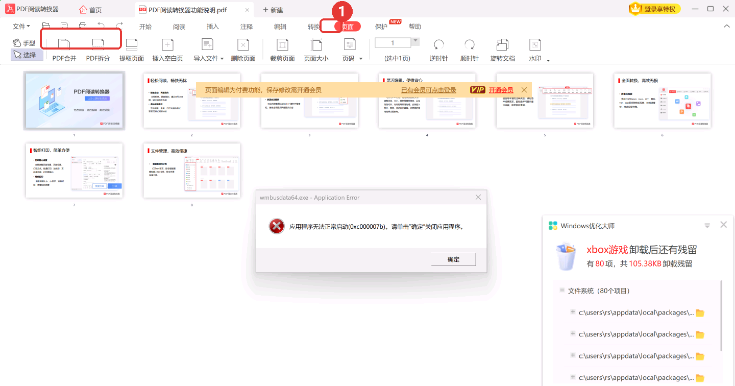Screen dimensions: 735x386
Task: Collapse the ribbon with the chevron
Action: click(727, 27)
